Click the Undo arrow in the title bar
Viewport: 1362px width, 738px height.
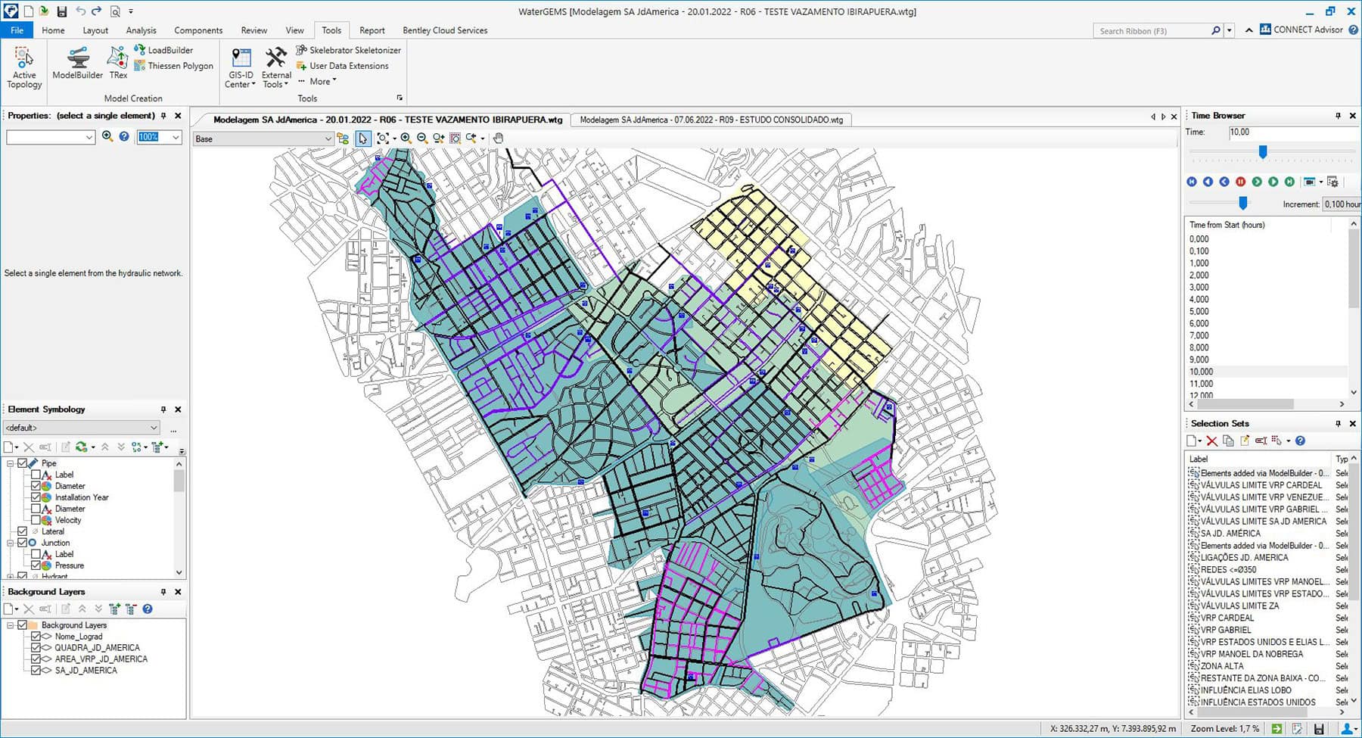pos(80,11)
